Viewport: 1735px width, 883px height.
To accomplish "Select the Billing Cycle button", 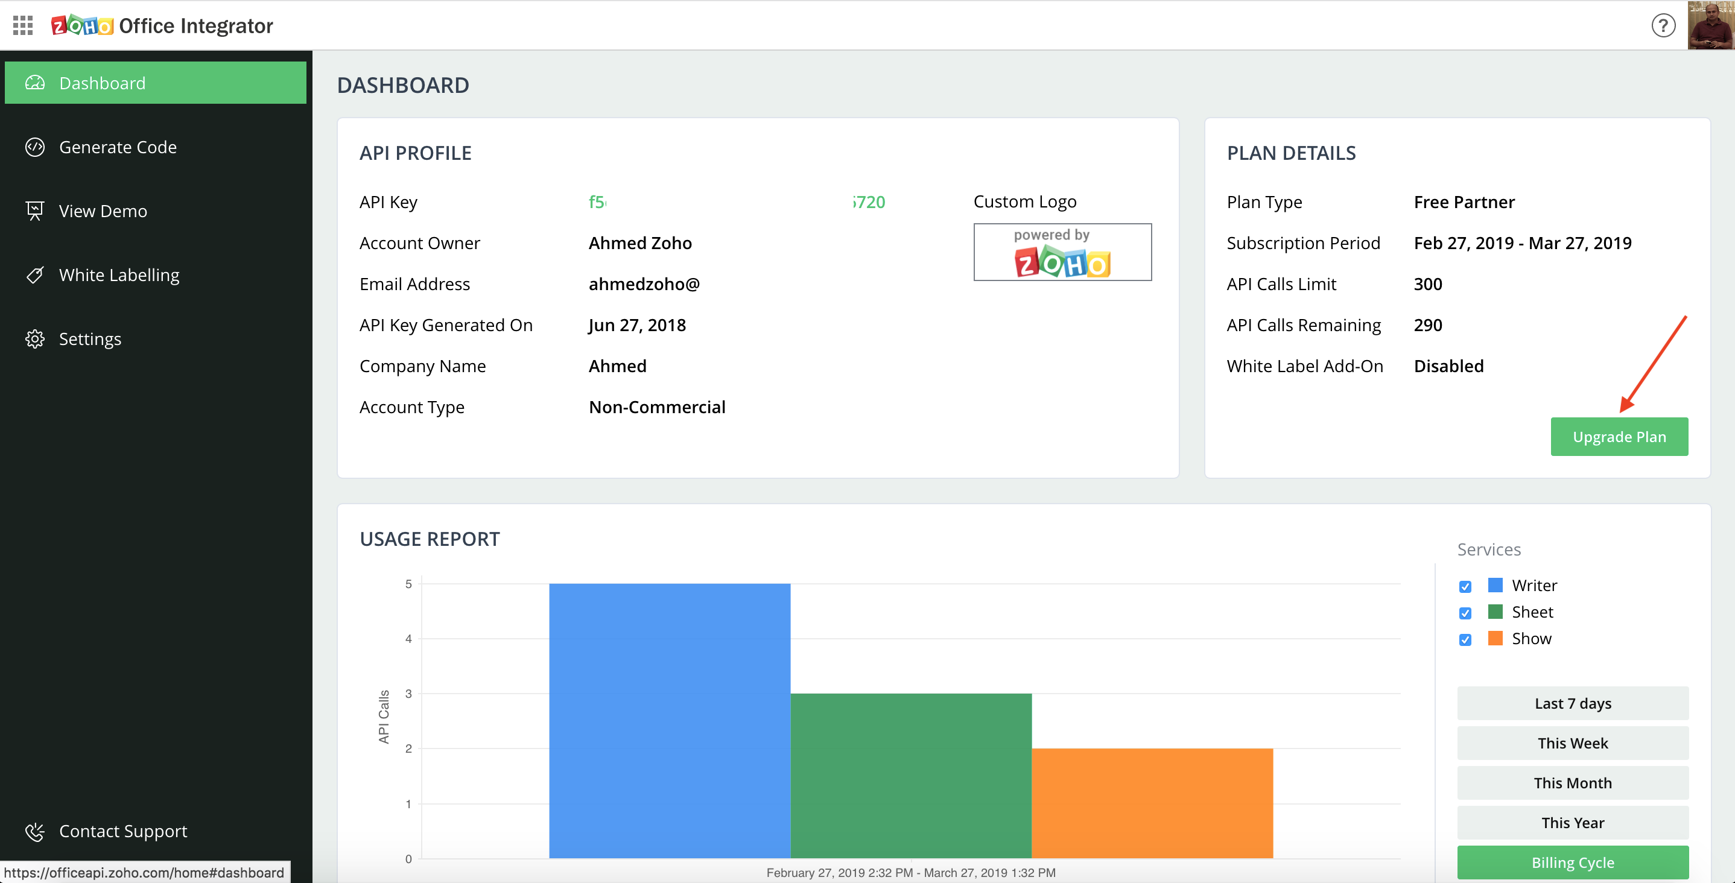I will point(1572,862).
